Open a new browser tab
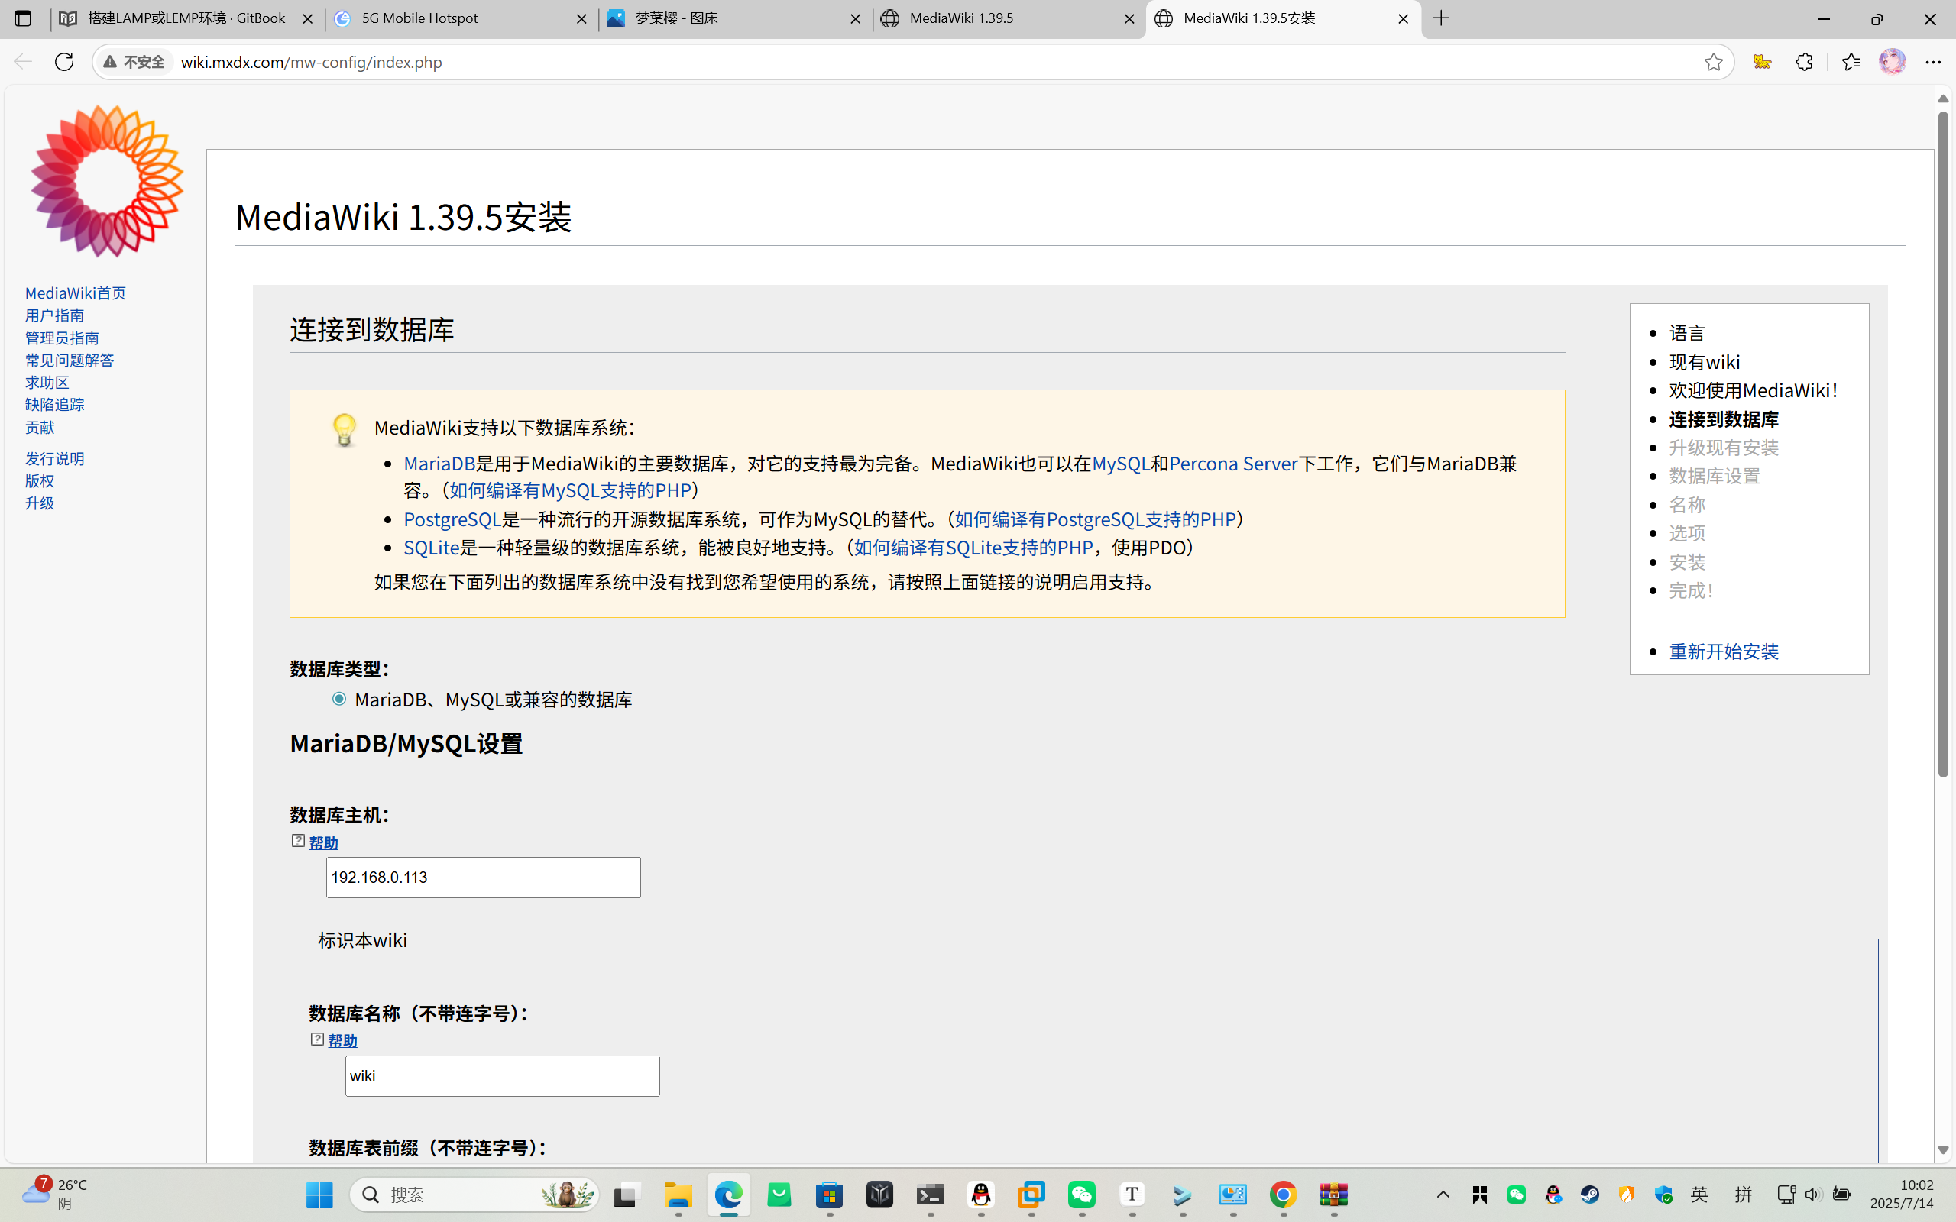This screenshot has height=1222, width=1956. [x=1441, y=18]
